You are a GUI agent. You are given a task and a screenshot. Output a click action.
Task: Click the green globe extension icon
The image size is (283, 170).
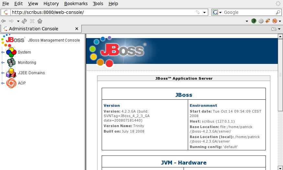pyautogui.click(x=254, y=21)
